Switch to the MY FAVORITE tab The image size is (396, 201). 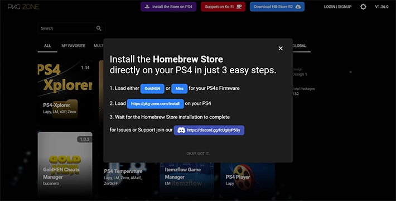pos(73,46)
